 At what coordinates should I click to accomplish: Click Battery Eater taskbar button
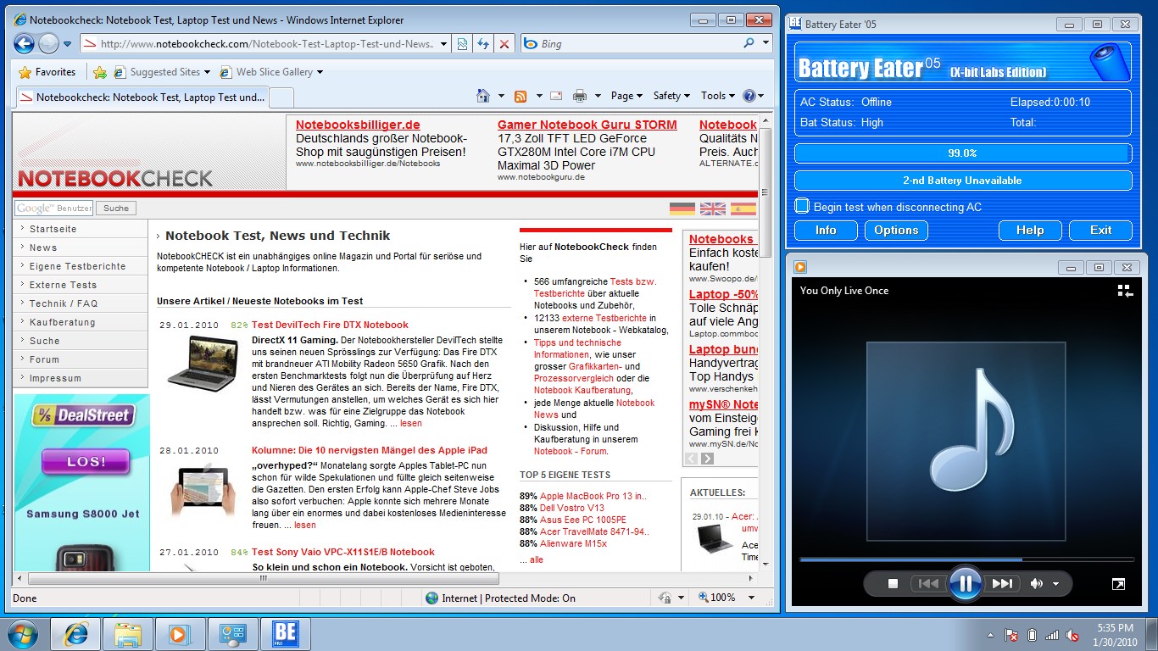pos(285,634)
